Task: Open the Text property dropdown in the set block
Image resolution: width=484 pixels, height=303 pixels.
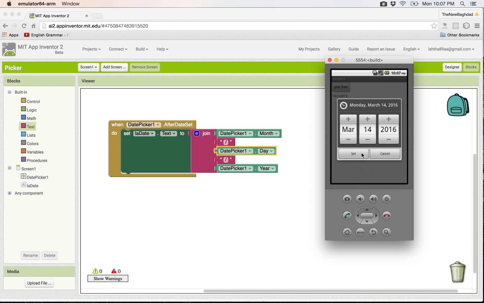Action: (x=168, y=133)
